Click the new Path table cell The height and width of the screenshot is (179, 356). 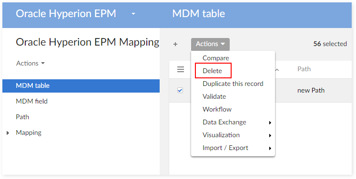(x=311, y=91)
